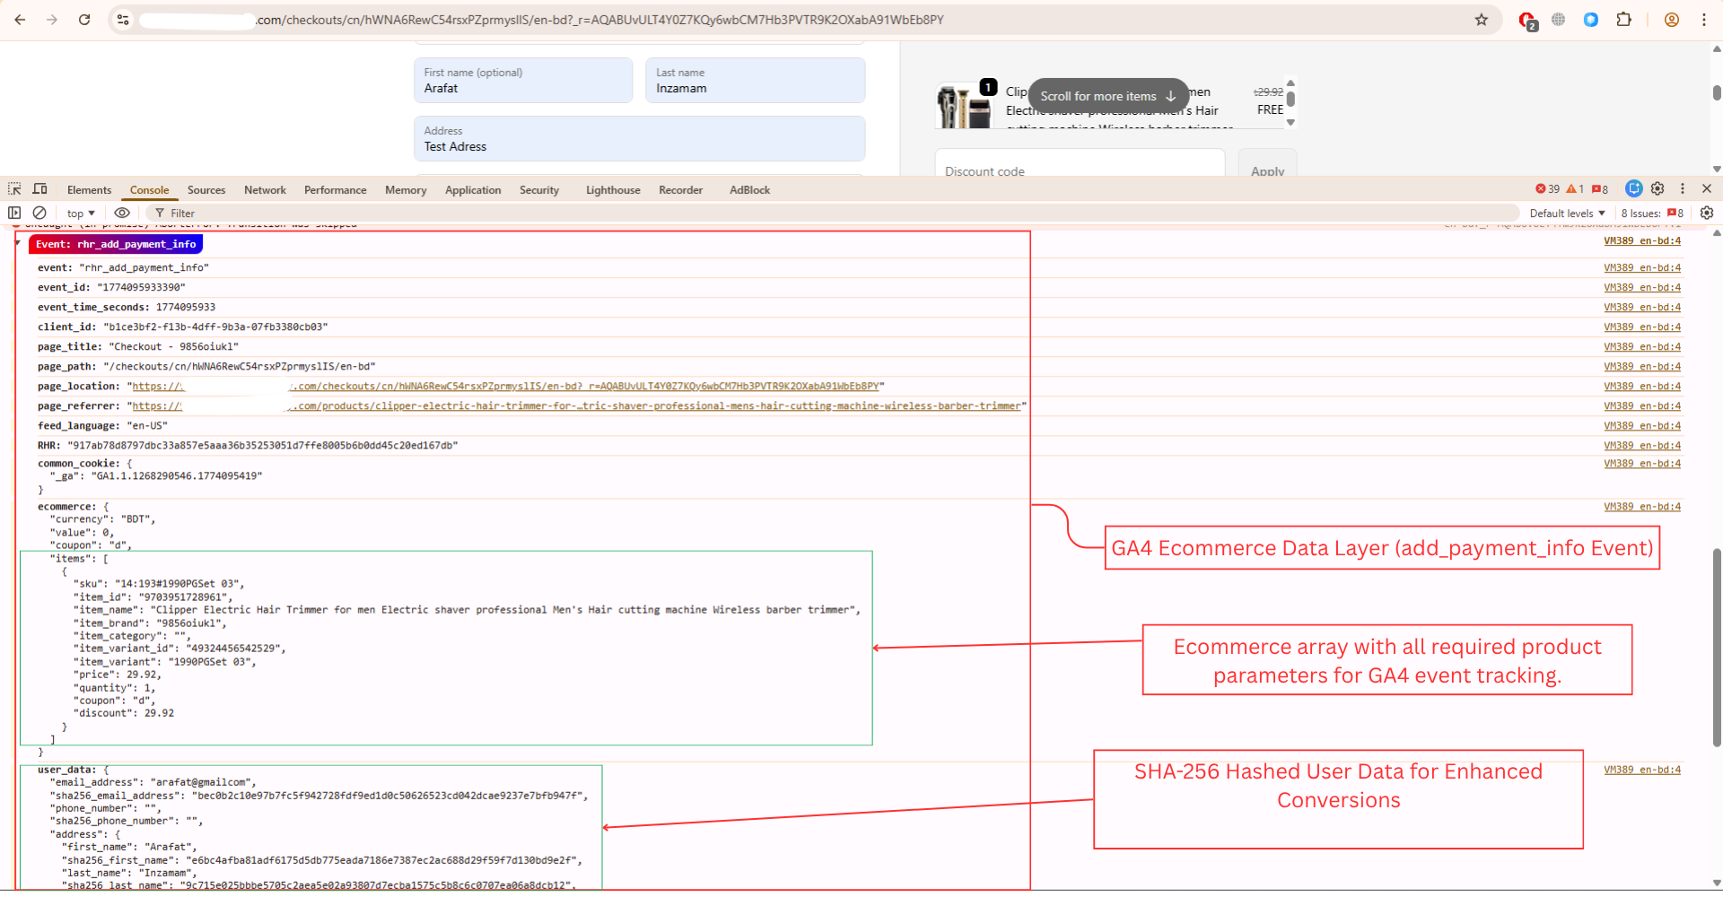Click the Address field with Test Adress
This screenshot has width=1723, height=897.
coord(639,138)
